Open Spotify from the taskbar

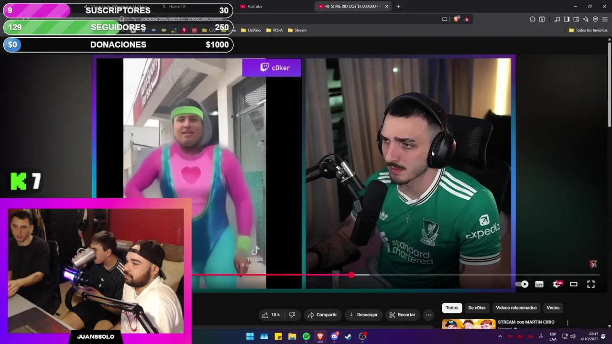306,337
